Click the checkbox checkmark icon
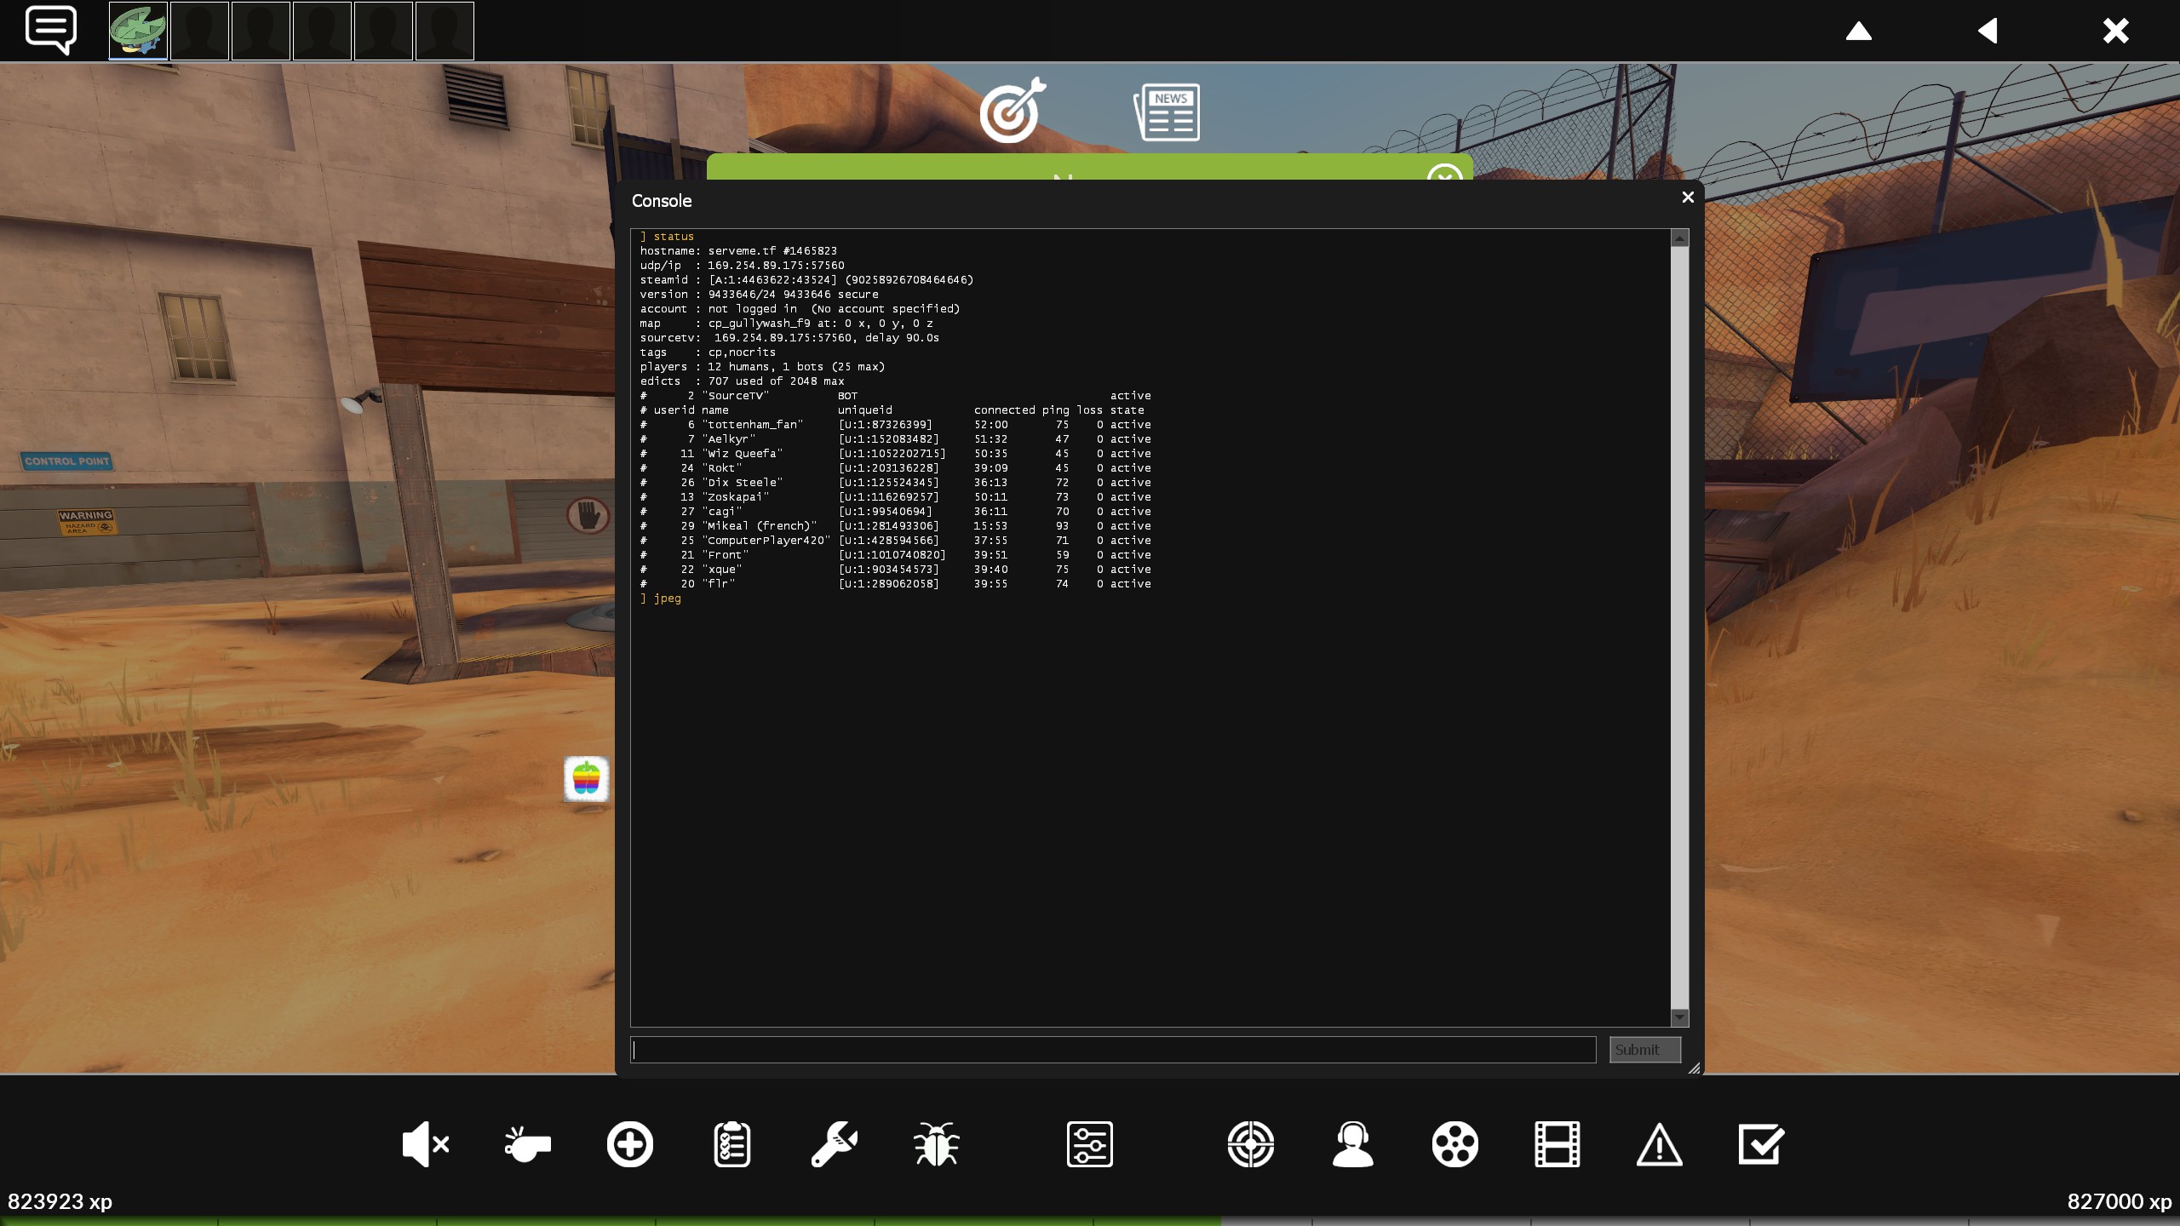Screen dimensions: 2180x1226 [1760, 1143]
